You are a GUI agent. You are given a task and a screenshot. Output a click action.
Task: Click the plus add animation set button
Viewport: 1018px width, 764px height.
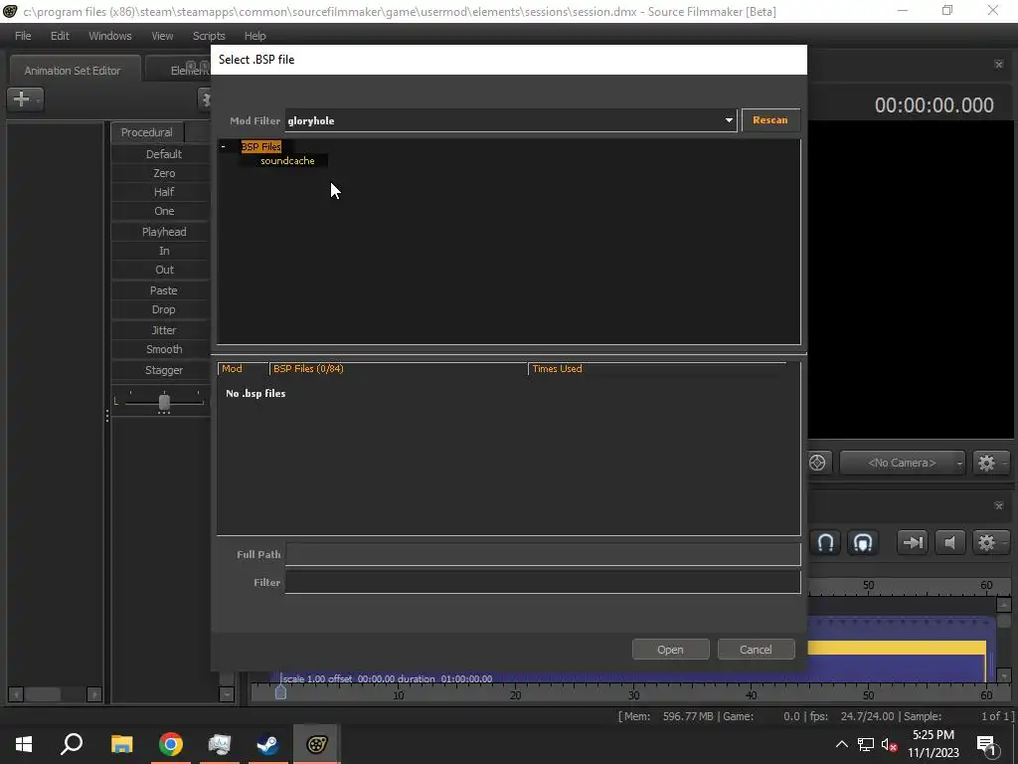click(x=24, y=98)
